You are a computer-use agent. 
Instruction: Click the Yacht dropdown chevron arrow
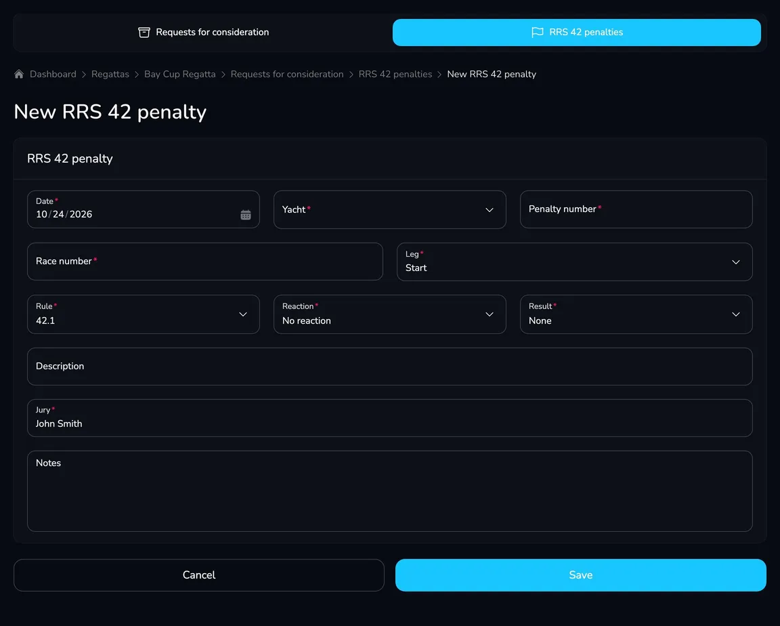click(490, 210)
